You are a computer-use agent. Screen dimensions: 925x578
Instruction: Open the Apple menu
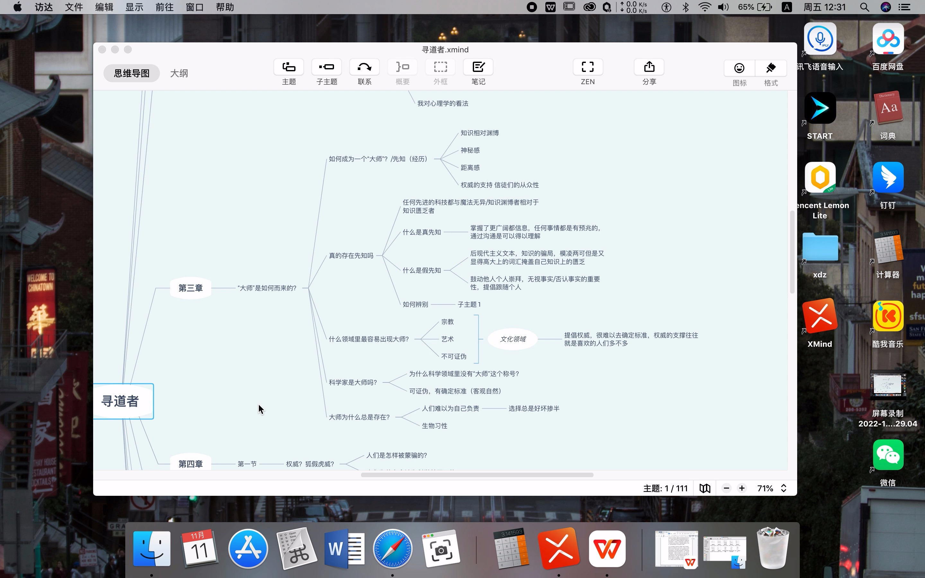click(18, 7)
